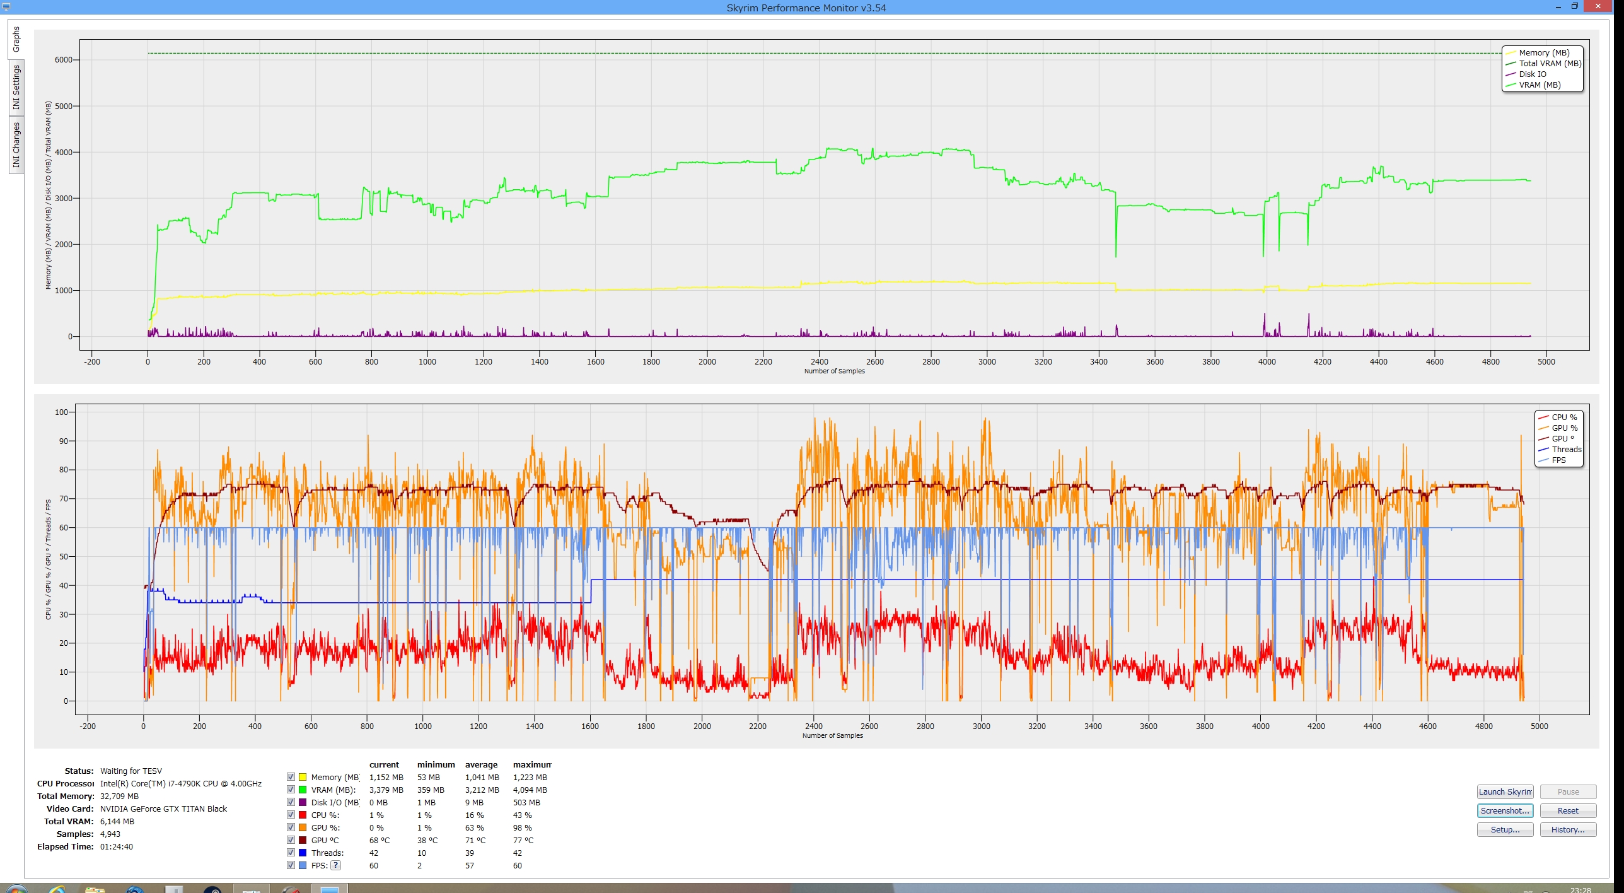Click 'Disk IO' legend entry

click(x=1533, y=74)
